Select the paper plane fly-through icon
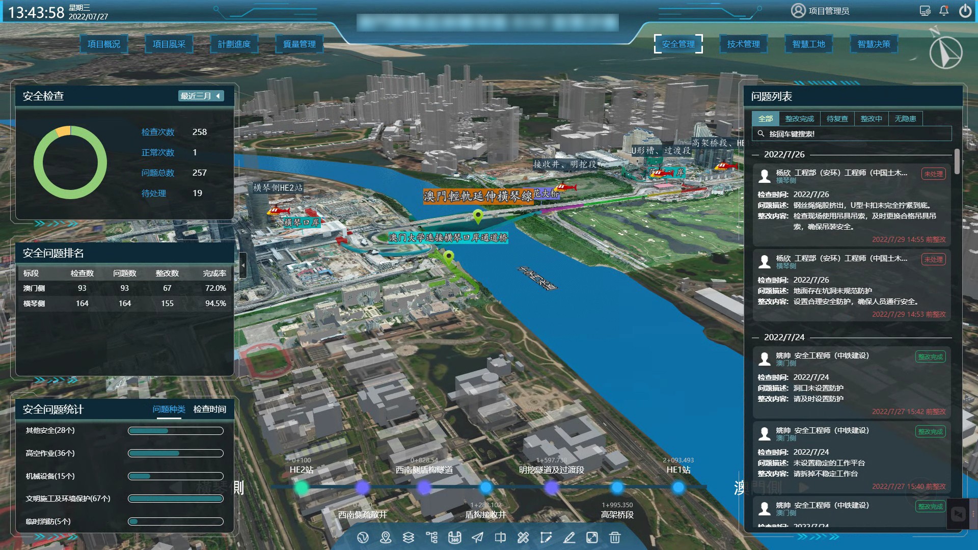The height and width of the screenshot is (550, 978). click(477, 538)
